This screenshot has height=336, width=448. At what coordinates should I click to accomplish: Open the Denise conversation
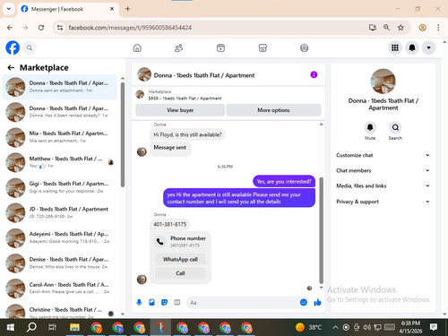[x=59, y=263]
